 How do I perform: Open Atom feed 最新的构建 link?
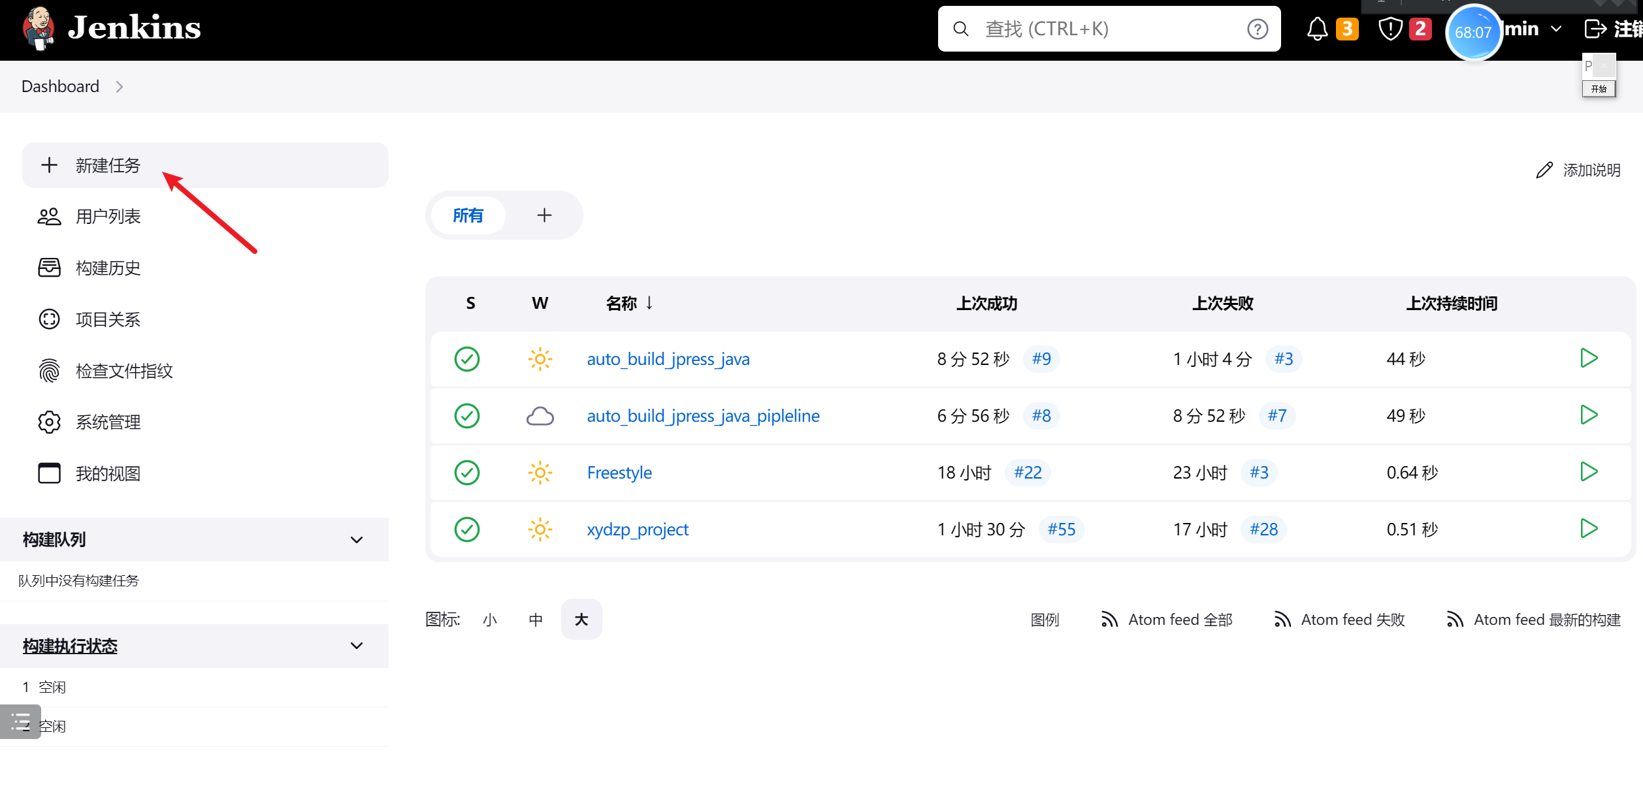tap(1533, 620)
